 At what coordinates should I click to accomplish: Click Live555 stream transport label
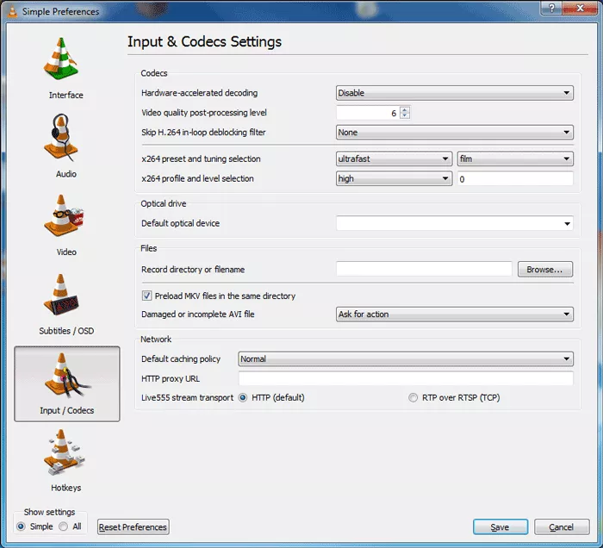coord(187,397)
